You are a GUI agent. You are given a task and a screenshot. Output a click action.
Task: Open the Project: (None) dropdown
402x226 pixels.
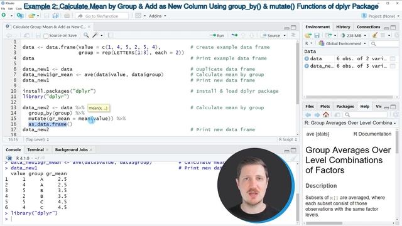click(x=380, y=16)
